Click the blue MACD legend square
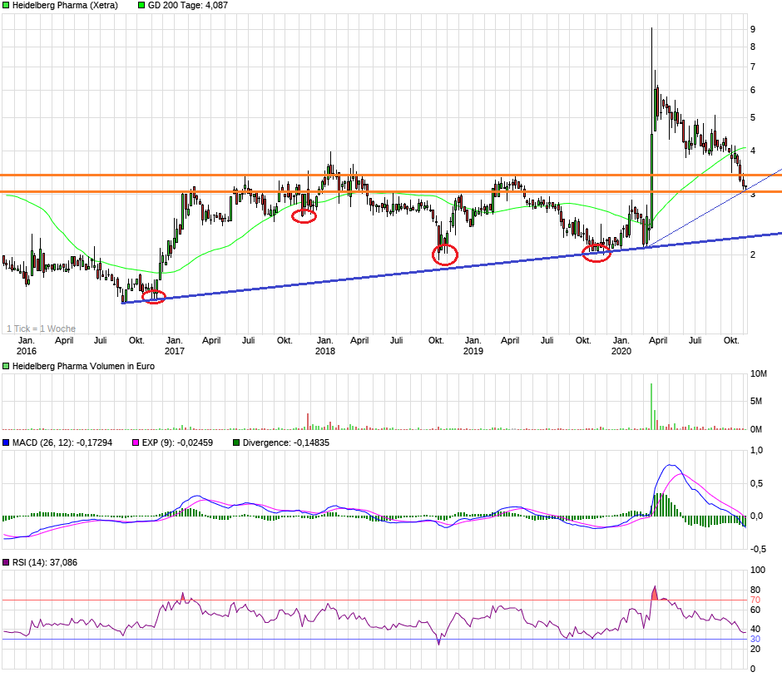Screen dimensions: 782x677 pyautogui.click(x=6, y=442)
